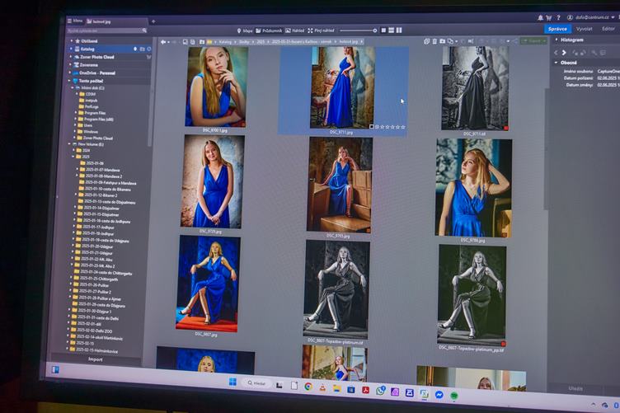Open Messenger from the taskbar

pyautogui.click(x=439, y=394)
